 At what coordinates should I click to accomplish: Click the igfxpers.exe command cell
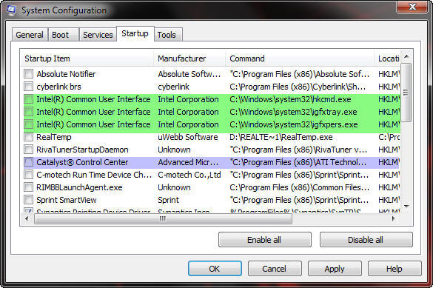coord(294,124)
